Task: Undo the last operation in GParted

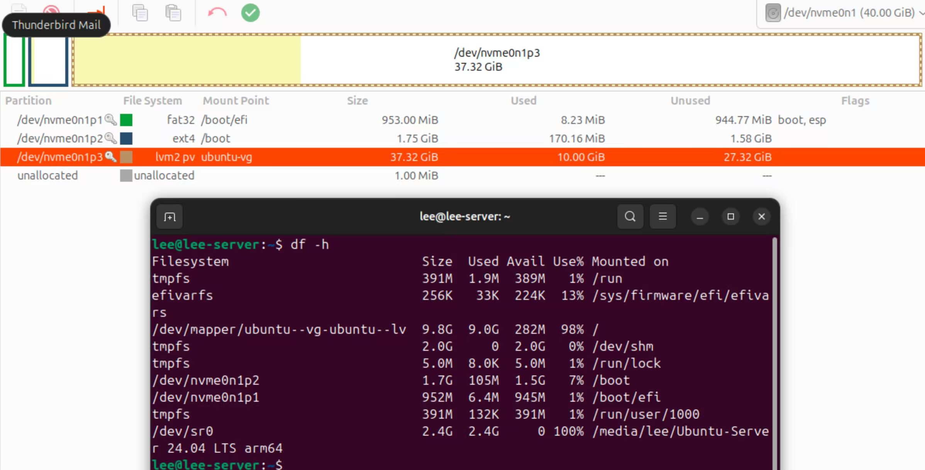Action: tap(217, 13)
